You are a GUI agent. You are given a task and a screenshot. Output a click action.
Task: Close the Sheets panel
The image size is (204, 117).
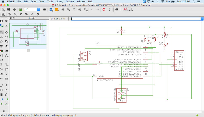click(x=11, y=18)
